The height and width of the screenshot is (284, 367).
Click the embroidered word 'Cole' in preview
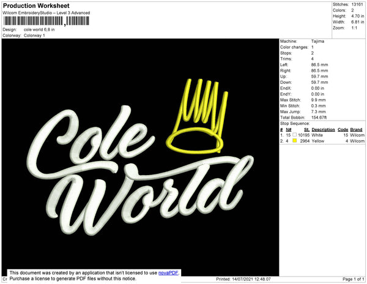coord(90,141)
